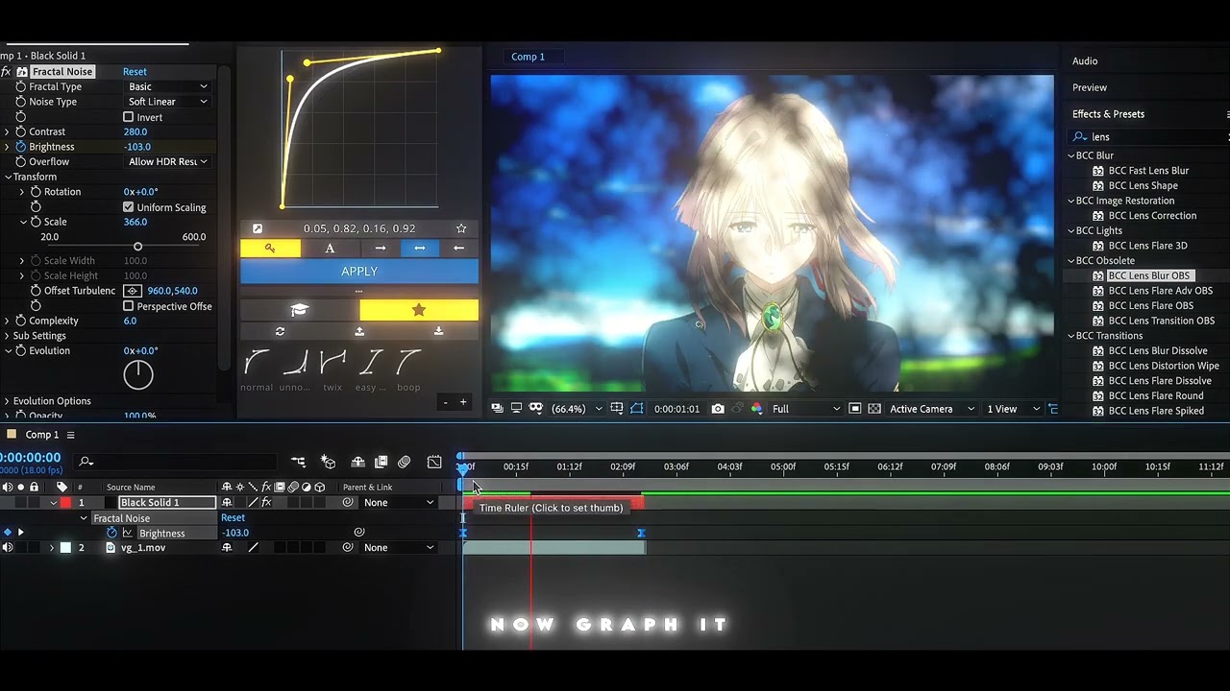The width and height of the screenshot is (1230, 691).
Task: Toggle the Brightness stopwatch in Effect Controls
Action: click(20, 147)
